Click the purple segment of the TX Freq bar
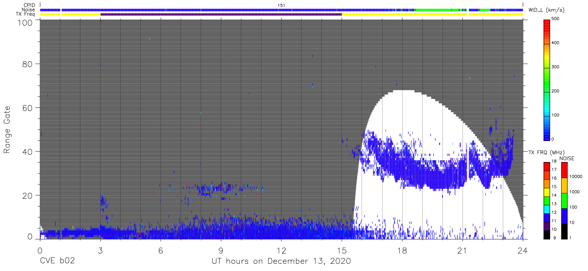The height and width of the screenshot is (271, 588). pyautogui.click(x=221, y=14)
